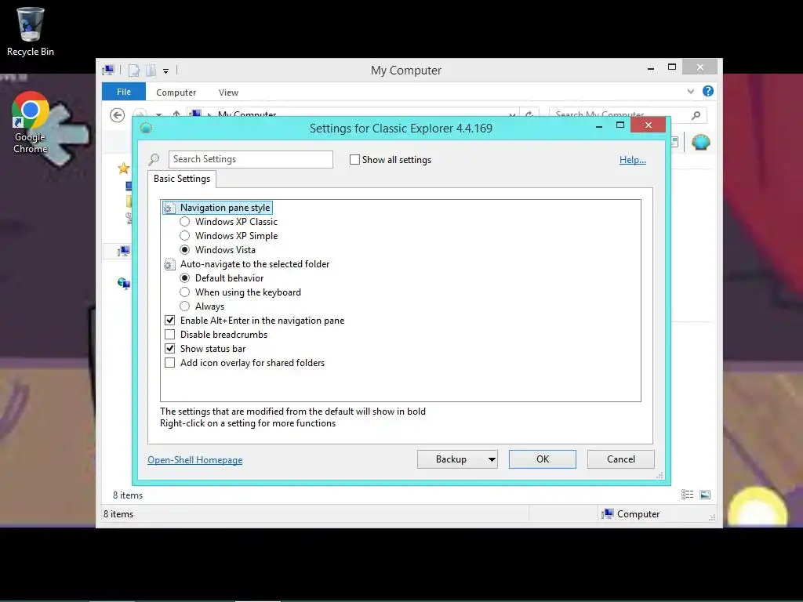
Task: Select Windows Vista navigation style
Action: click(185, 250)
